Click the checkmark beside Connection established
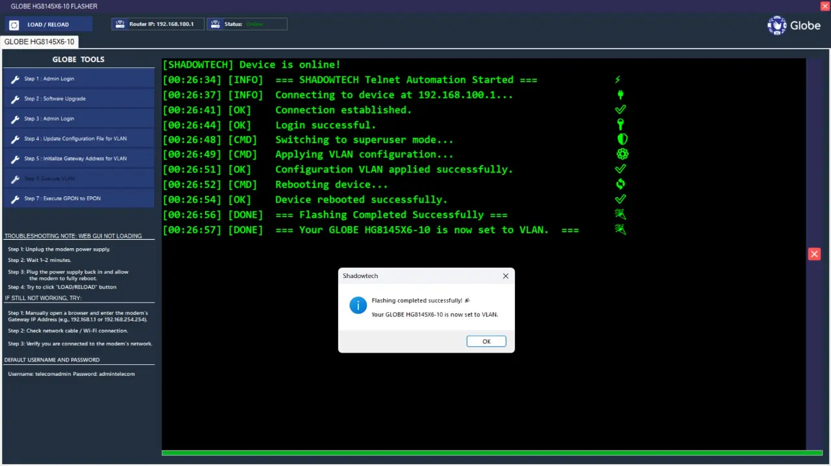831x466 pixels. click(621, 110)
